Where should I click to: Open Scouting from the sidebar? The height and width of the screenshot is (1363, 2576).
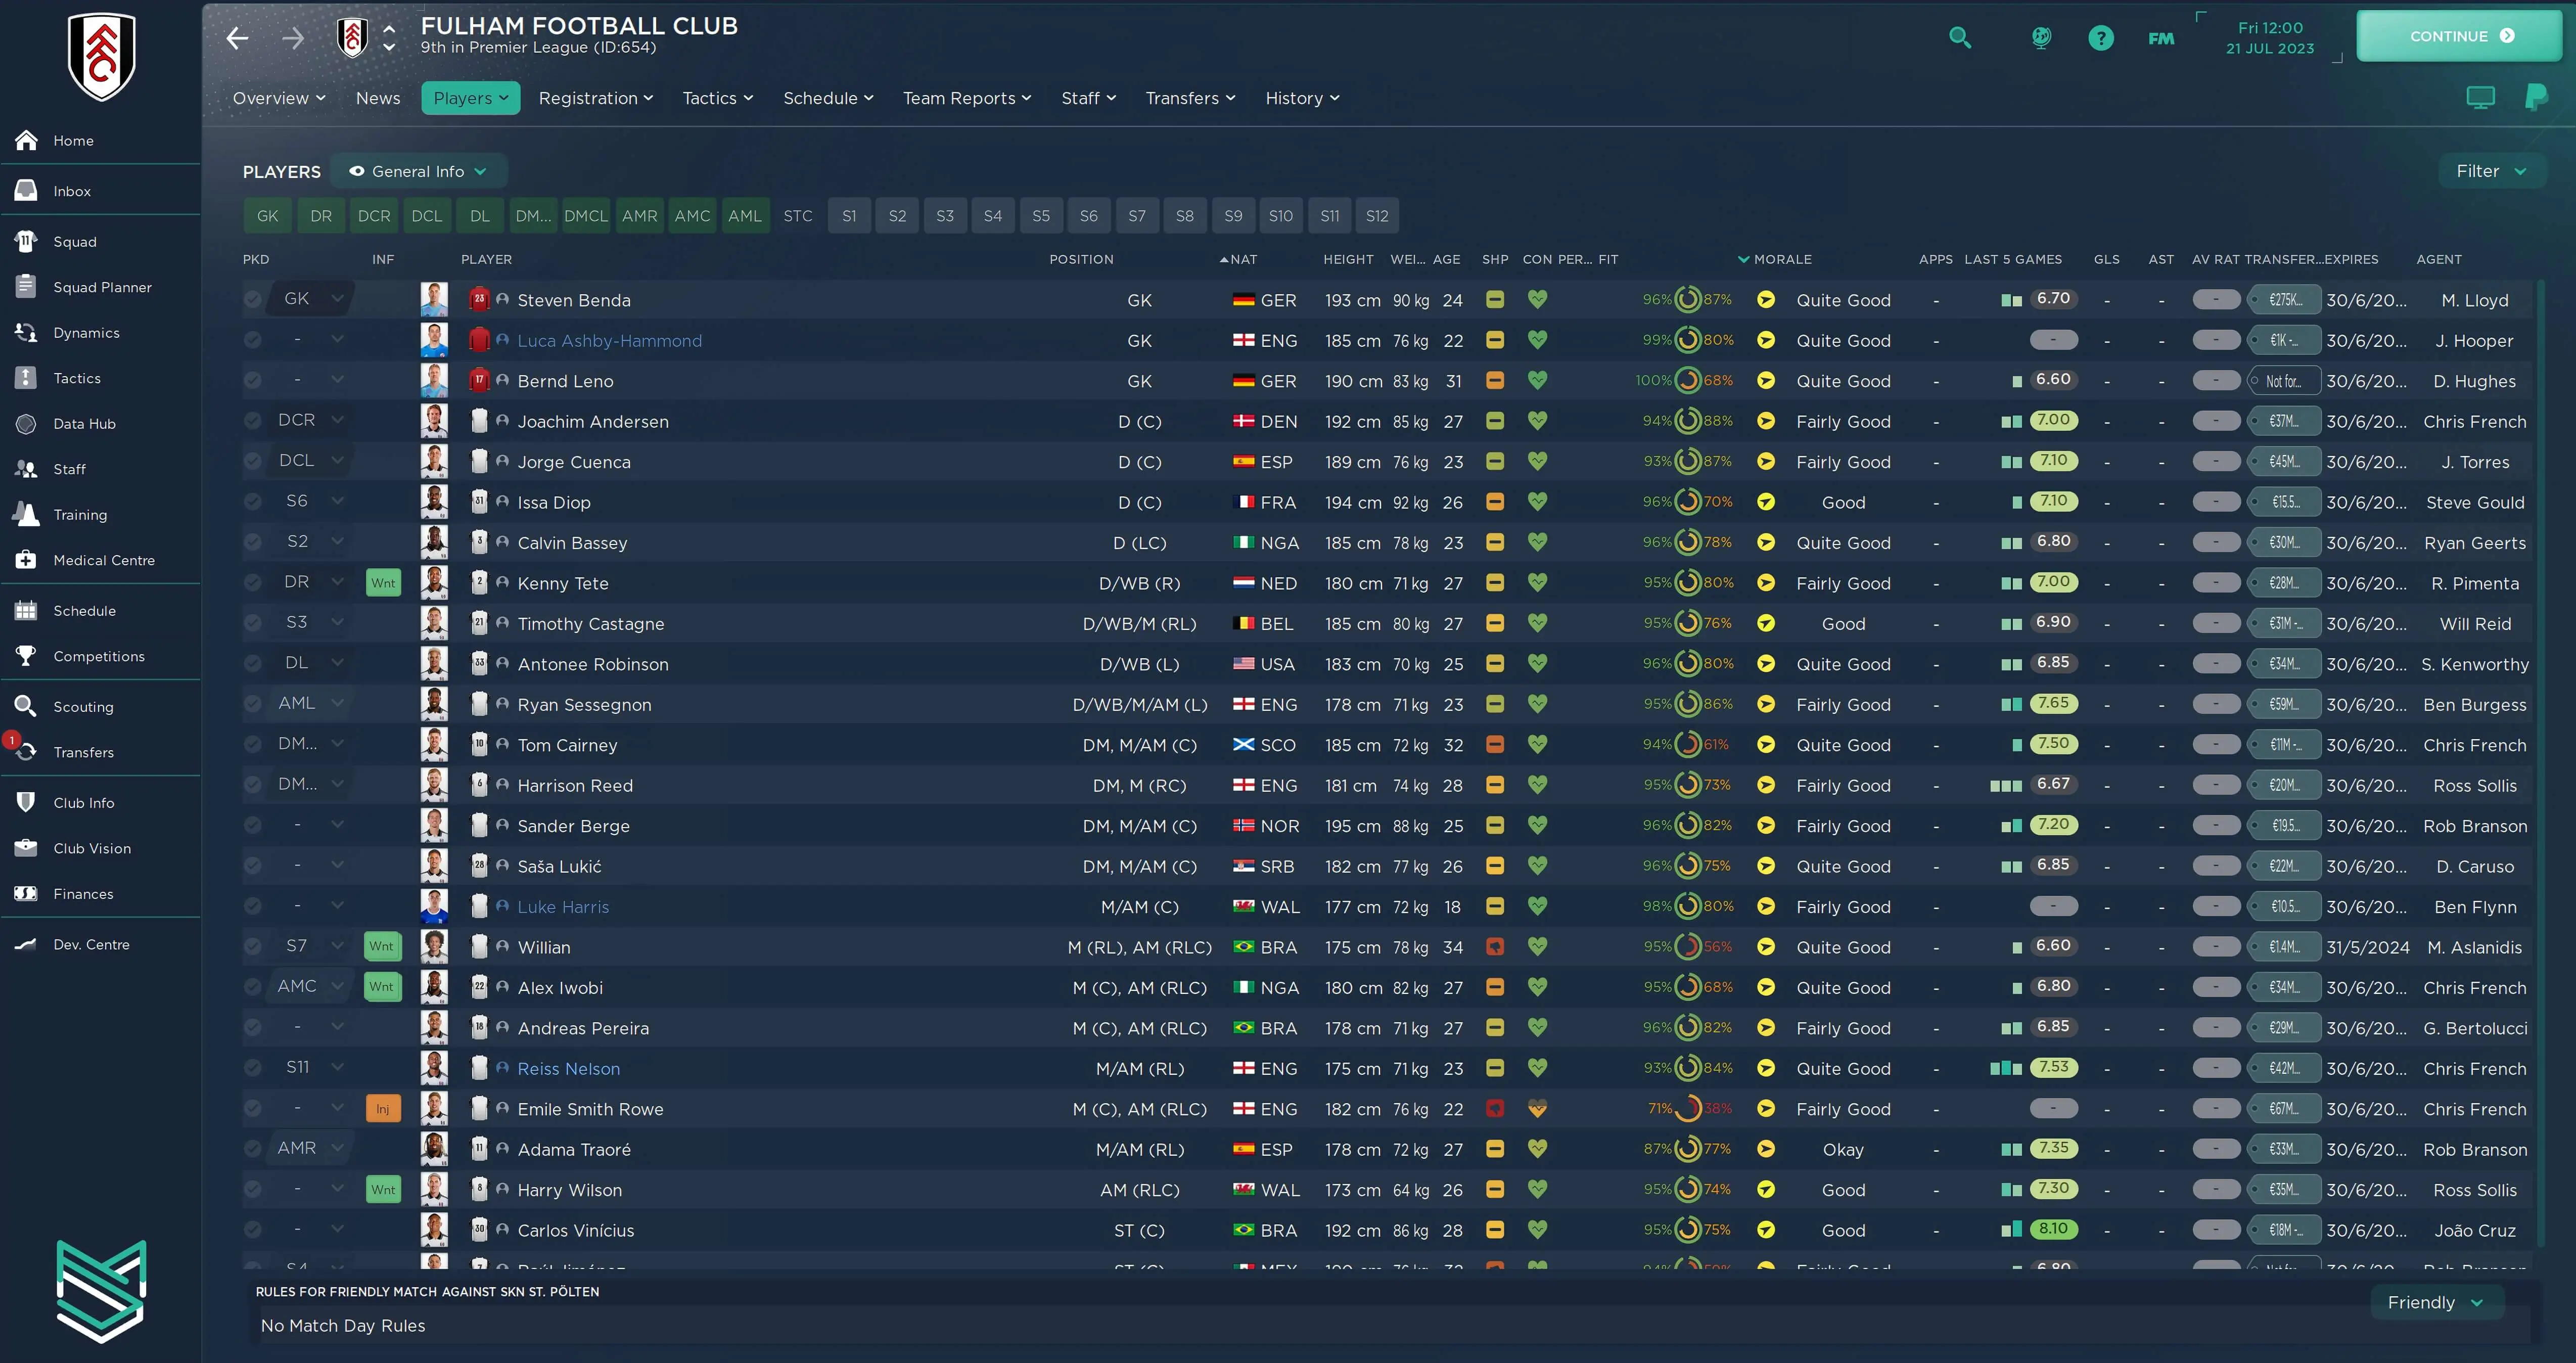pos(83,706)
